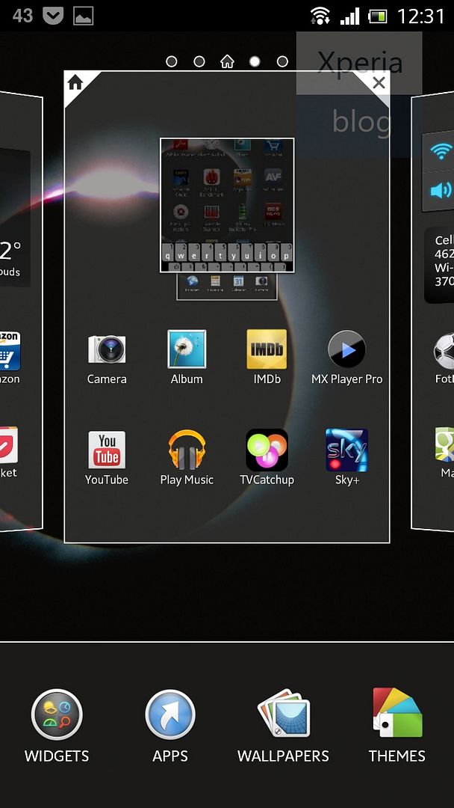The image size is (454, 808).
Task: Open the Album app
Action: pos(187,357)
